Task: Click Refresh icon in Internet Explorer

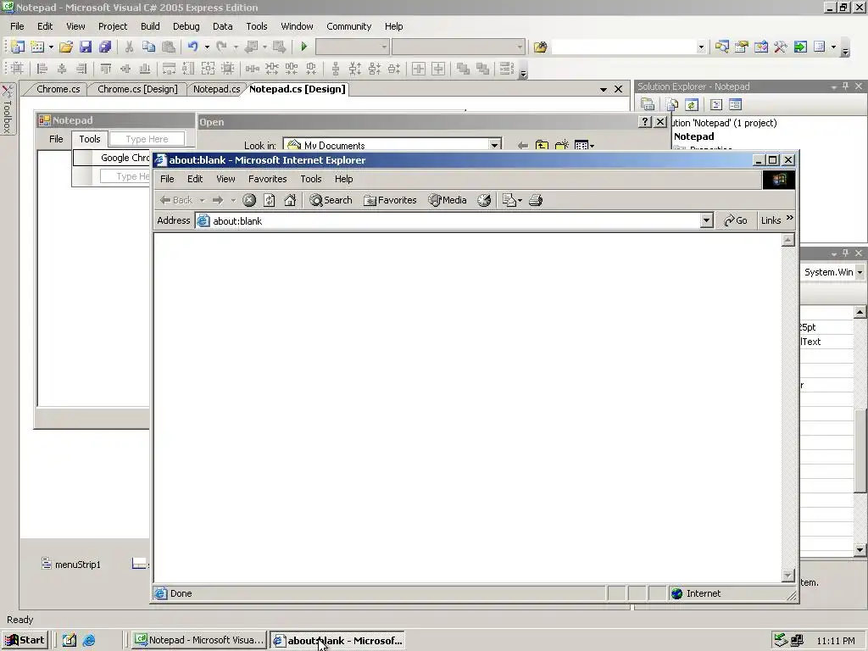Action: coord(270,200)
